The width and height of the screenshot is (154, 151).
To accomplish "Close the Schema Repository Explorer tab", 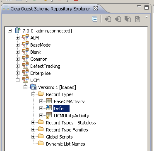I will (x=96, y=9).
